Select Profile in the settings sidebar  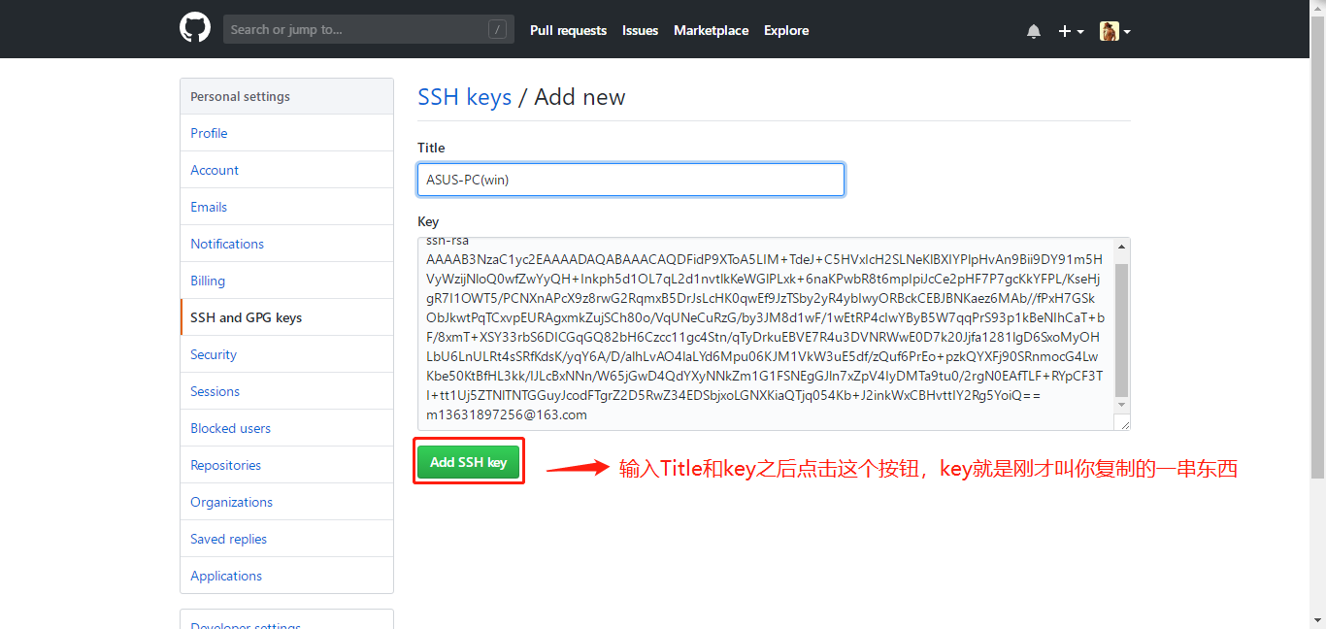[x=209, y=133]
